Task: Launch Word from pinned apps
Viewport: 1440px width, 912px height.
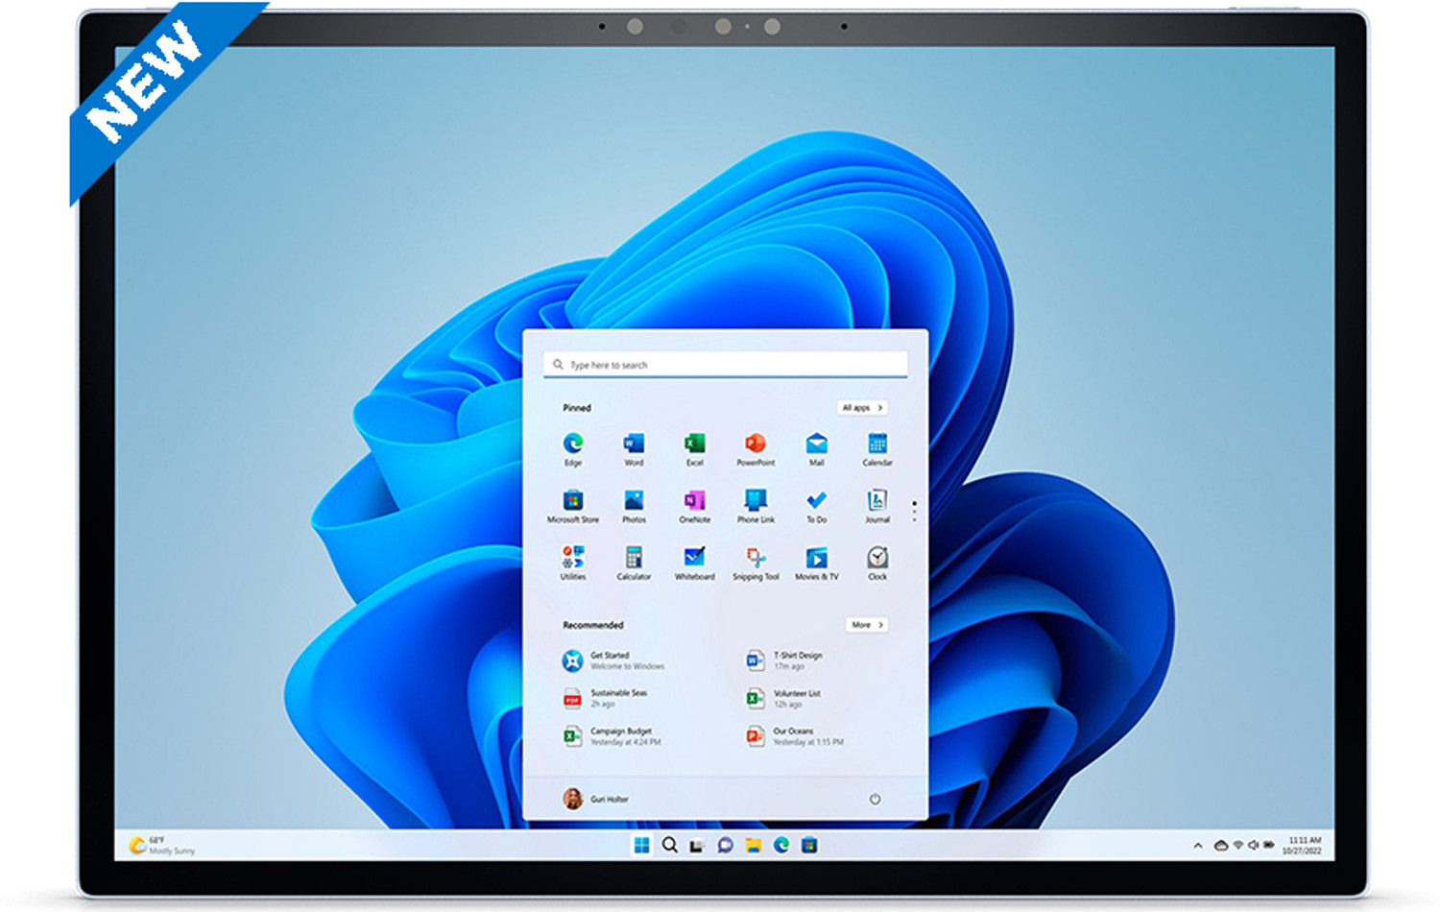Action: (x=634, y=445)
